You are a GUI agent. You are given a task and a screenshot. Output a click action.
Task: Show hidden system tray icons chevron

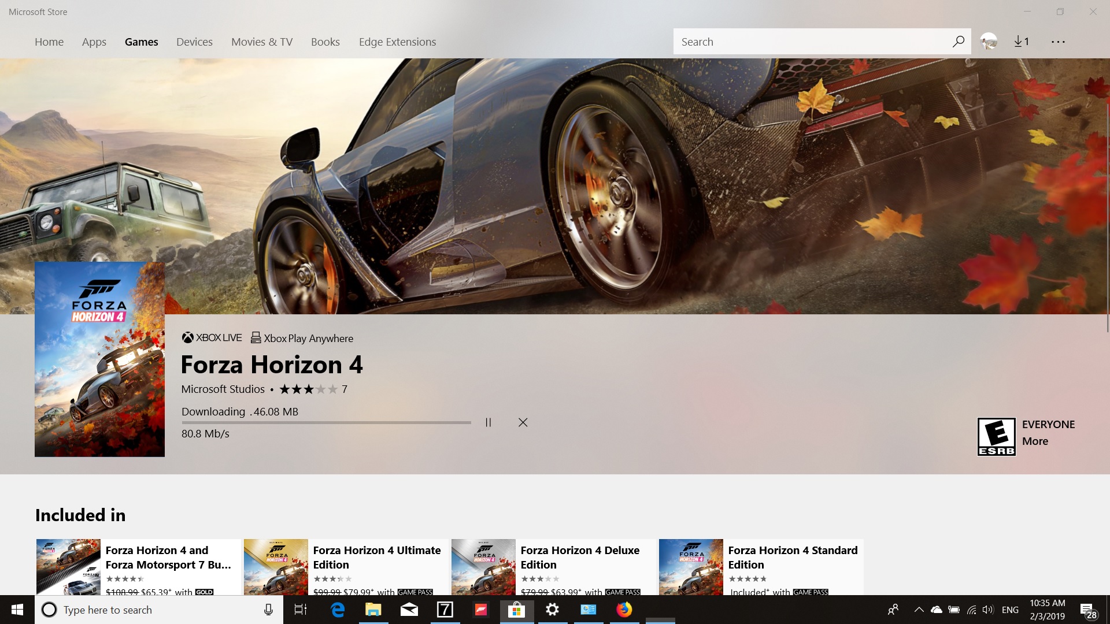[919, 610]
